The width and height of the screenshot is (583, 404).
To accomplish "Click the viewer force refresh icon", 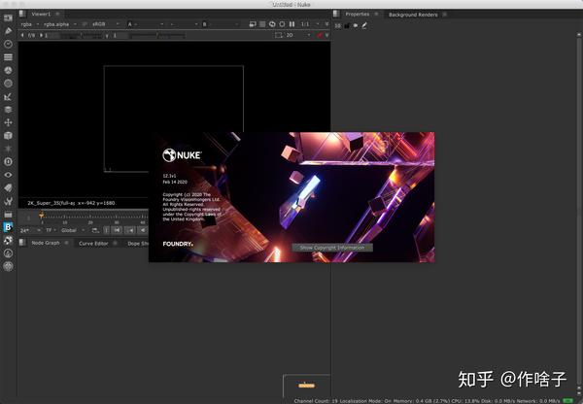I will [x=272, y=24].
